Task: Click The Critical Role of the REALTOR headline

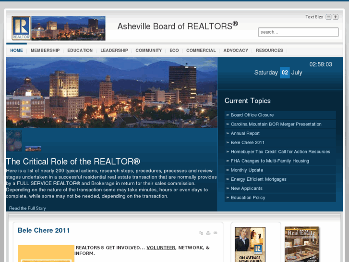Action: coord(73,162)
